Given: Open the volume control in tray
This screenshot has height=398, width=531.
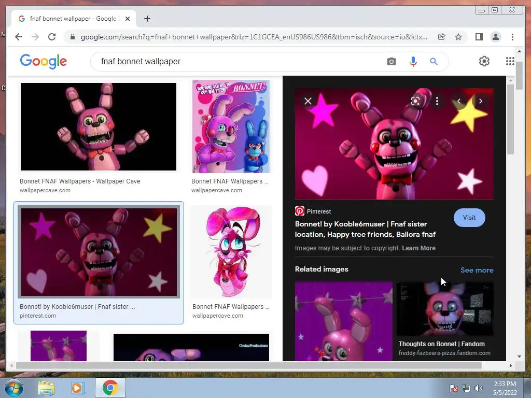Looking at the screenshot, I should (x=478, y=388).
